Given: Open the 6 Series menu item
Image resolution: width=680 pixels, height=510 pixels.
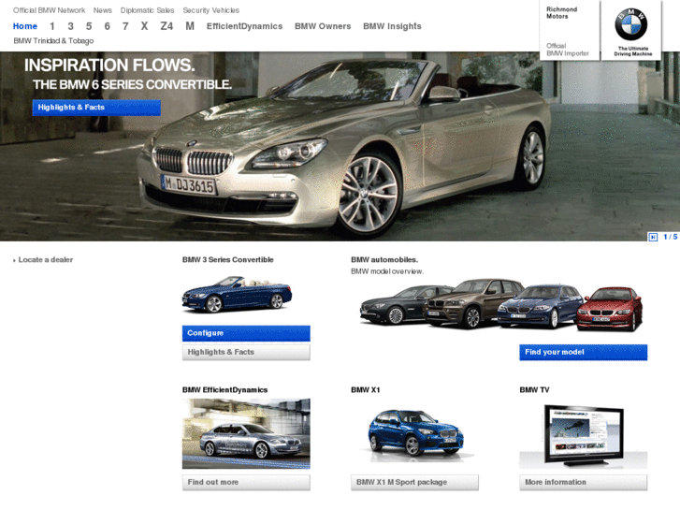Looking at the screenshot, I should (x=108, y=26).
